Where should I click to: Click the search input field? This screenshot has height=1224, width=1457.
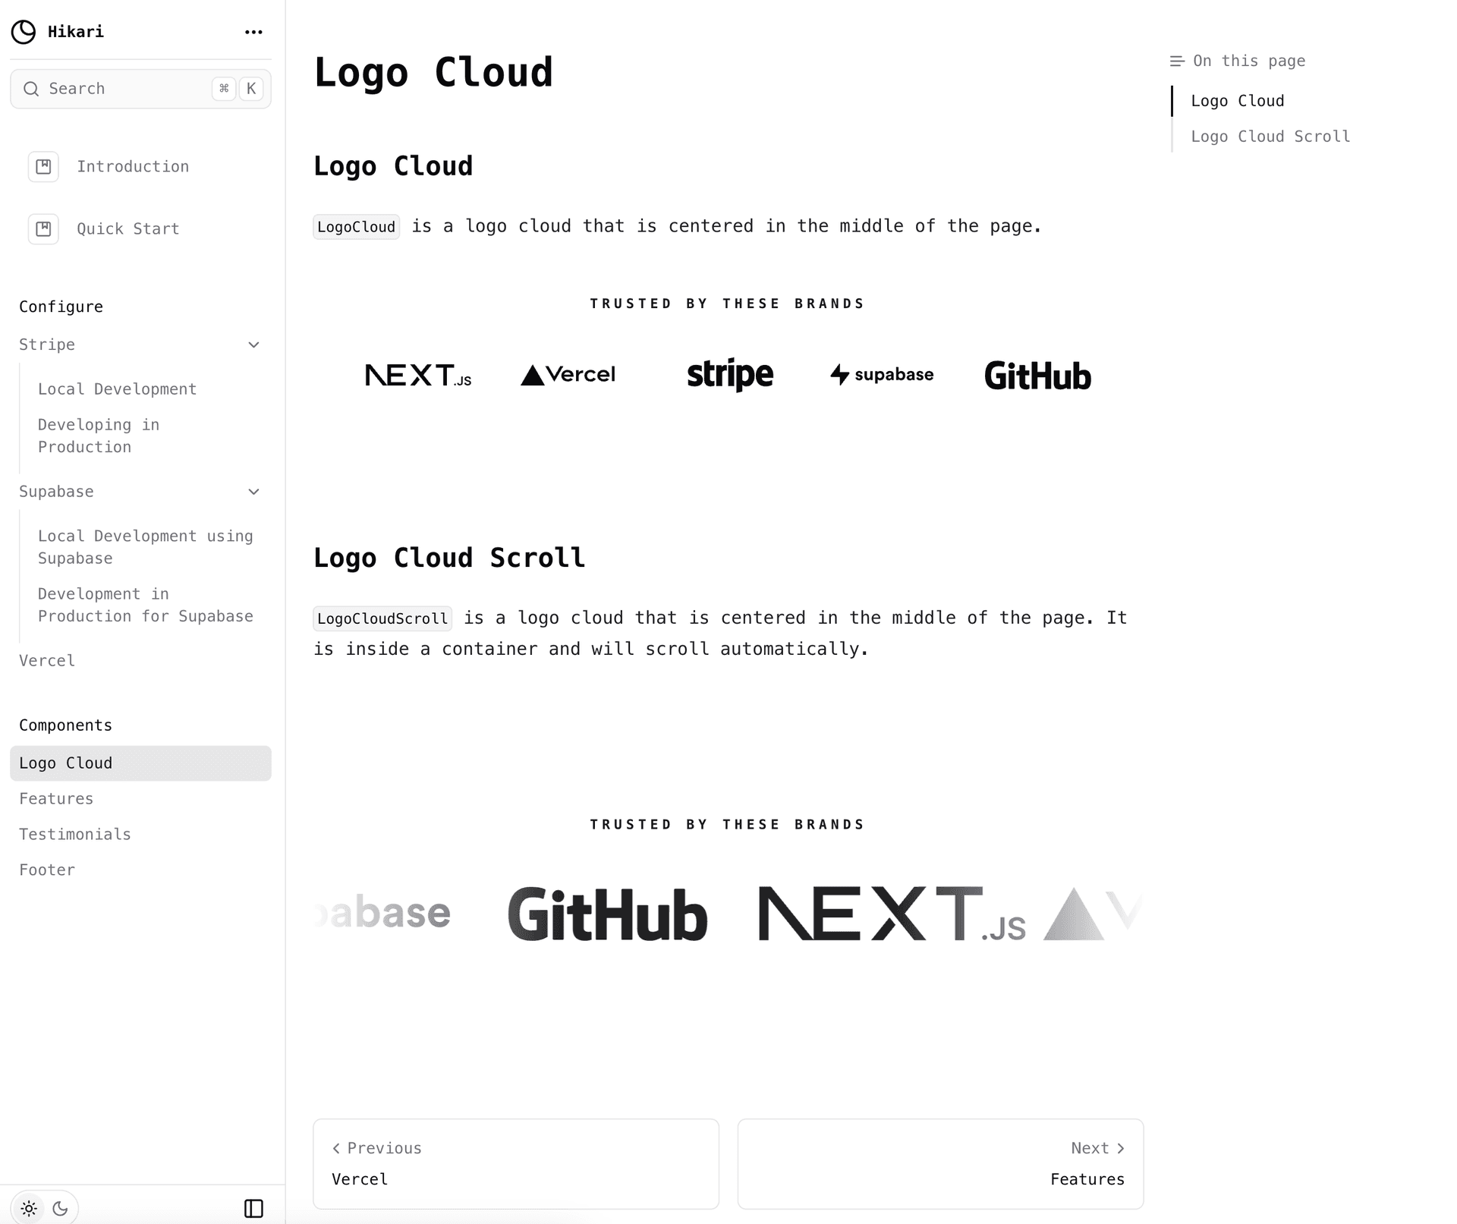pyautogui.click(x=138, y=87)
